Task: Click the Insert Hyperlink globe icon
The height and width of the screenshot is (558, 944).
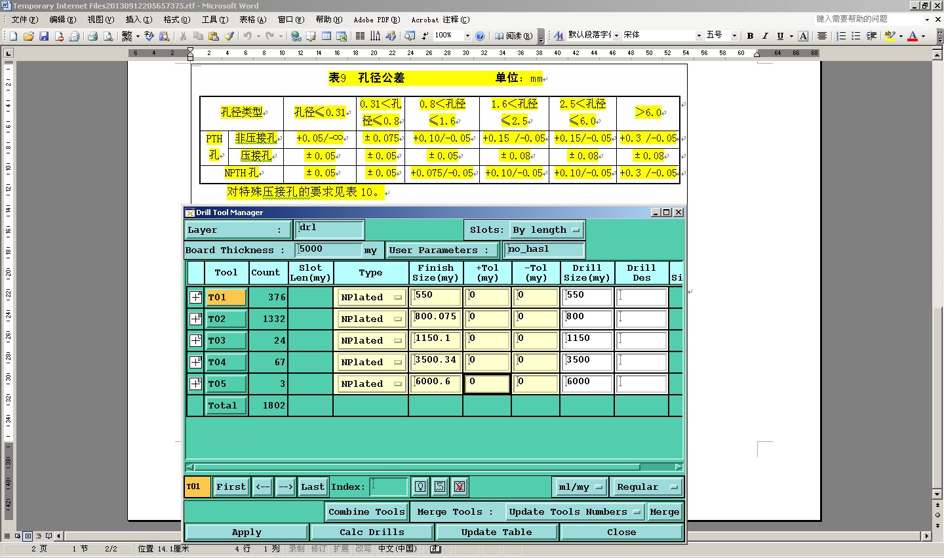Action: [296, 36]
